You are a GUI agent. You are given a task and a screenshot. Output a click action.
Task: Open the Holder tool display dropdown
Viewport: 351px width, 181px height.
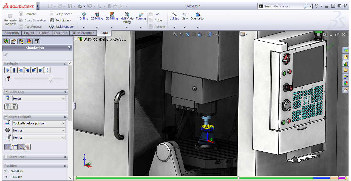pyautogui.click(x=39, y=99)
